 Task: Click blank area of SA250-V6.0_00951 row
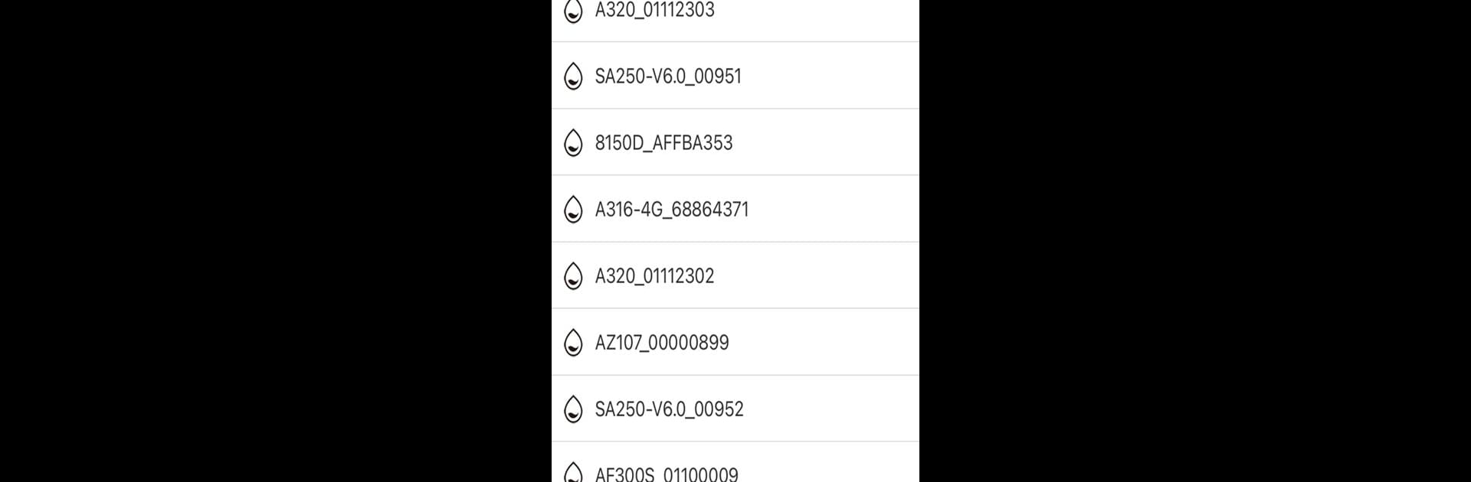point(831,76)
